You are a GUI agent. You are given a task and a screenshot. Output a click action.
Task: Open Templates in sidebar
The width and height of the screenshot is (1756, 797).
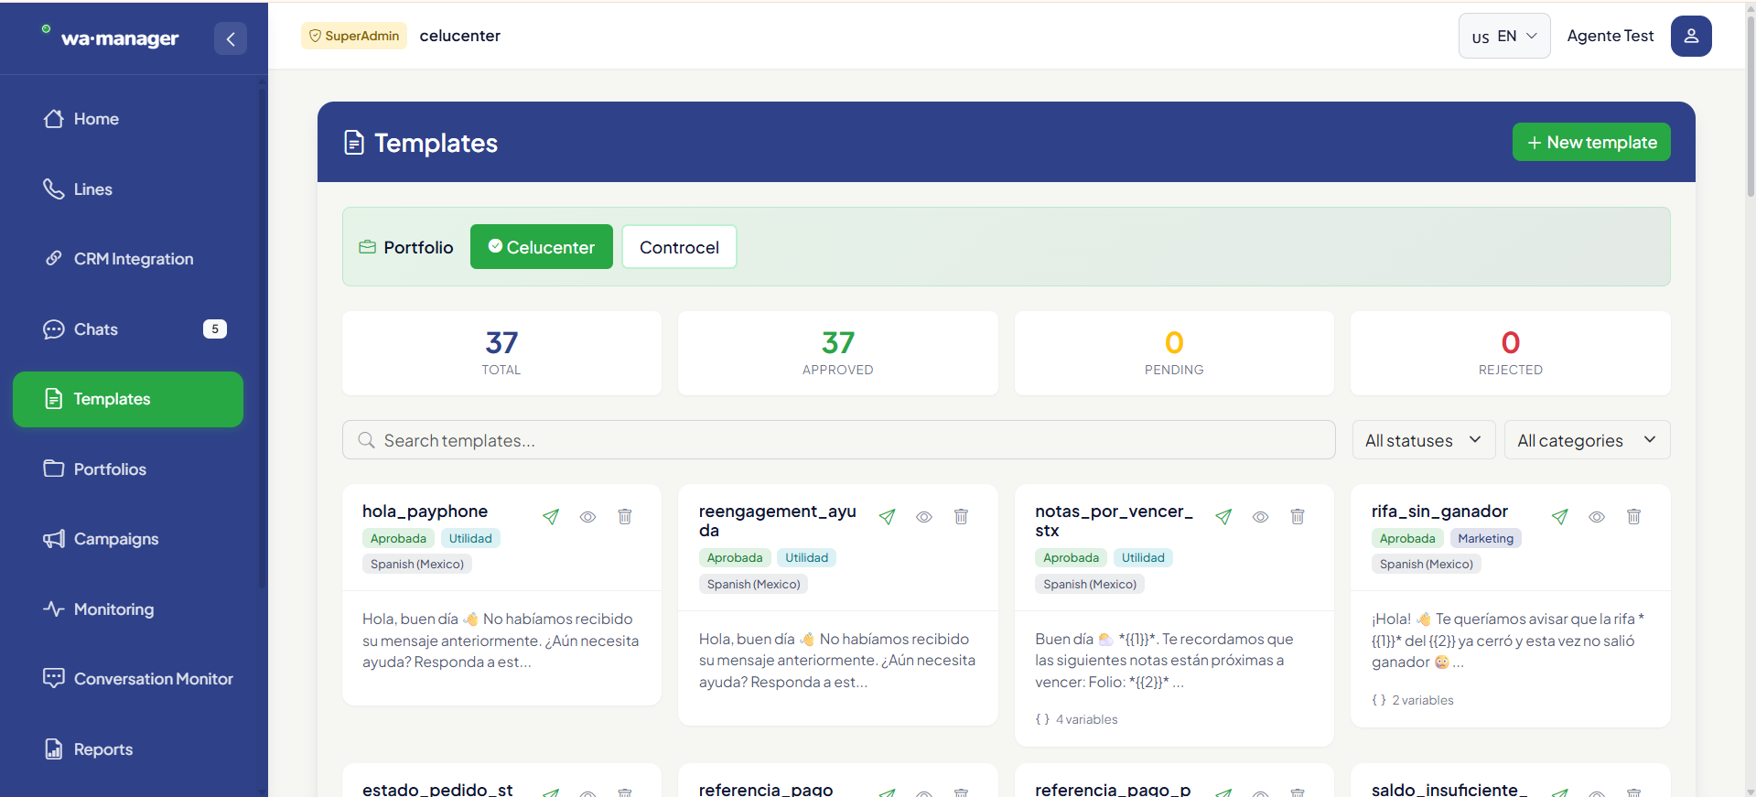pos(128,399)
